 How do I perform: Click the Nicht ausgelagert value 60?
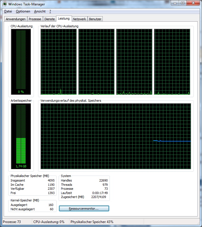[x=51, y=209]
